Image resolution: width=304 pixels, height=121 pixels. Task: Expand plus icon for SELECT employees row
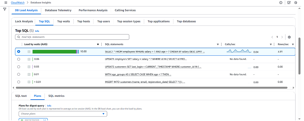[29, 52]
